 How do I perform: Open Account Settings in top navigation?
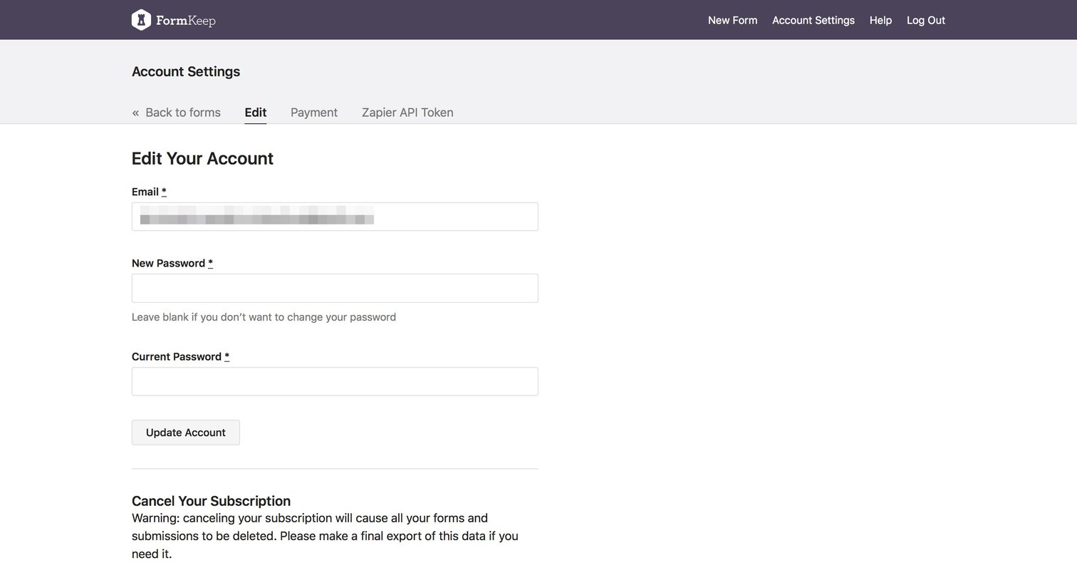pyautogui.click(x=813, y=20)
